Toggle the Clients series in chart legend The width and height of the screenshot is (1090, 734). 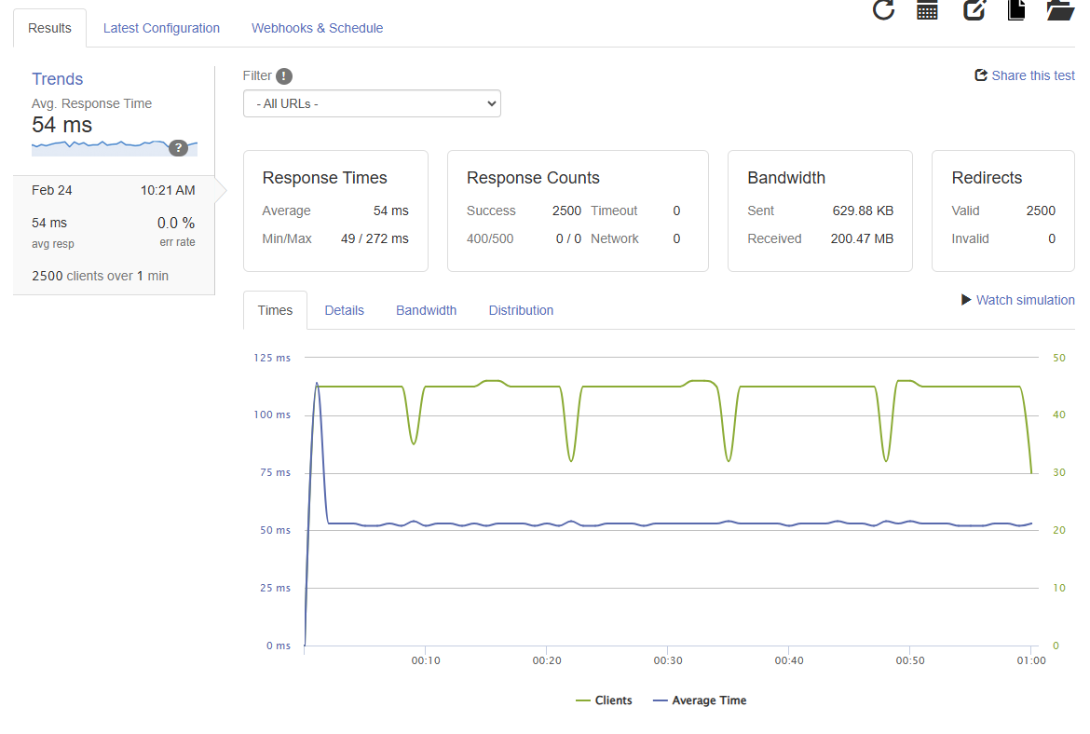pos(604,700)
